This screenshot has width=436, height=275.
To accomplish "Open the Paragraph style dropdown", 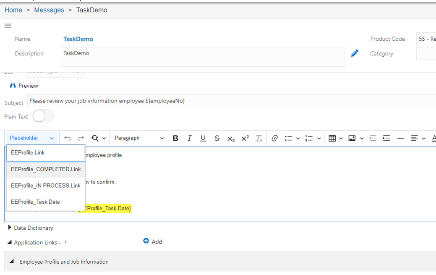I will pyautogui.click(x=139, y=138).
